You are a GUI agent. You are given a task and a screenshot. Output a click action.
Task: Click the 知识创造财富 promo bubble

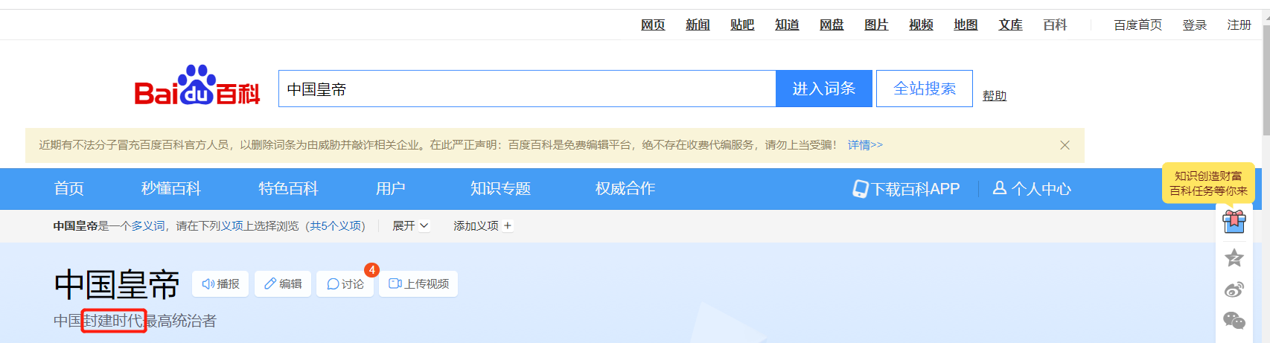[1208, 183]
